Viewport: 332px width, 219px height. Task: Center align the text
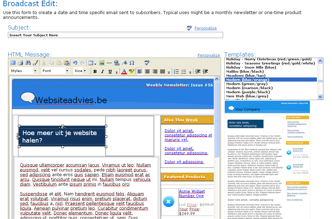pyautogui.click(x=147, y=72)
